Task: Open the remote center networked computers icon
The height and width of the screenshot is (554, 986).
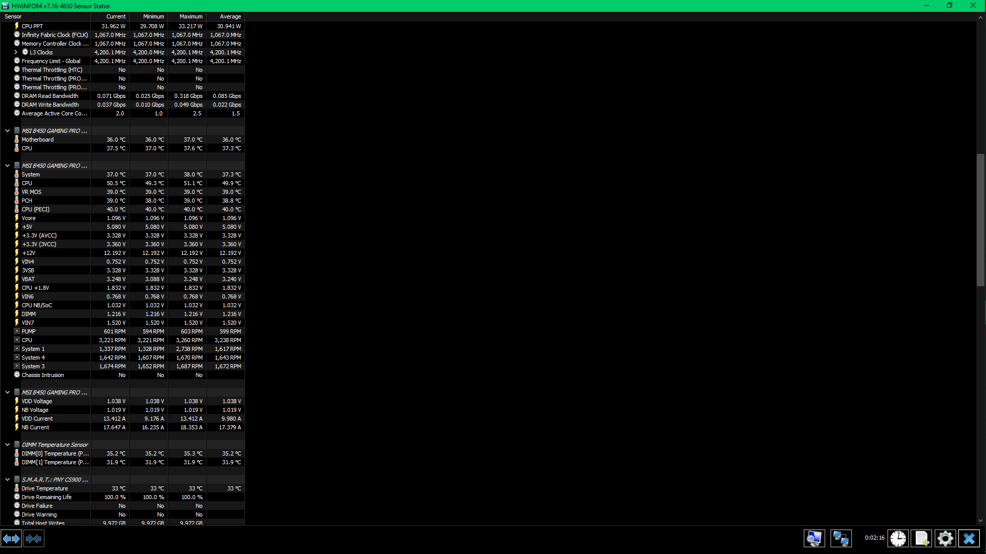Action: (x=841, y=539)
